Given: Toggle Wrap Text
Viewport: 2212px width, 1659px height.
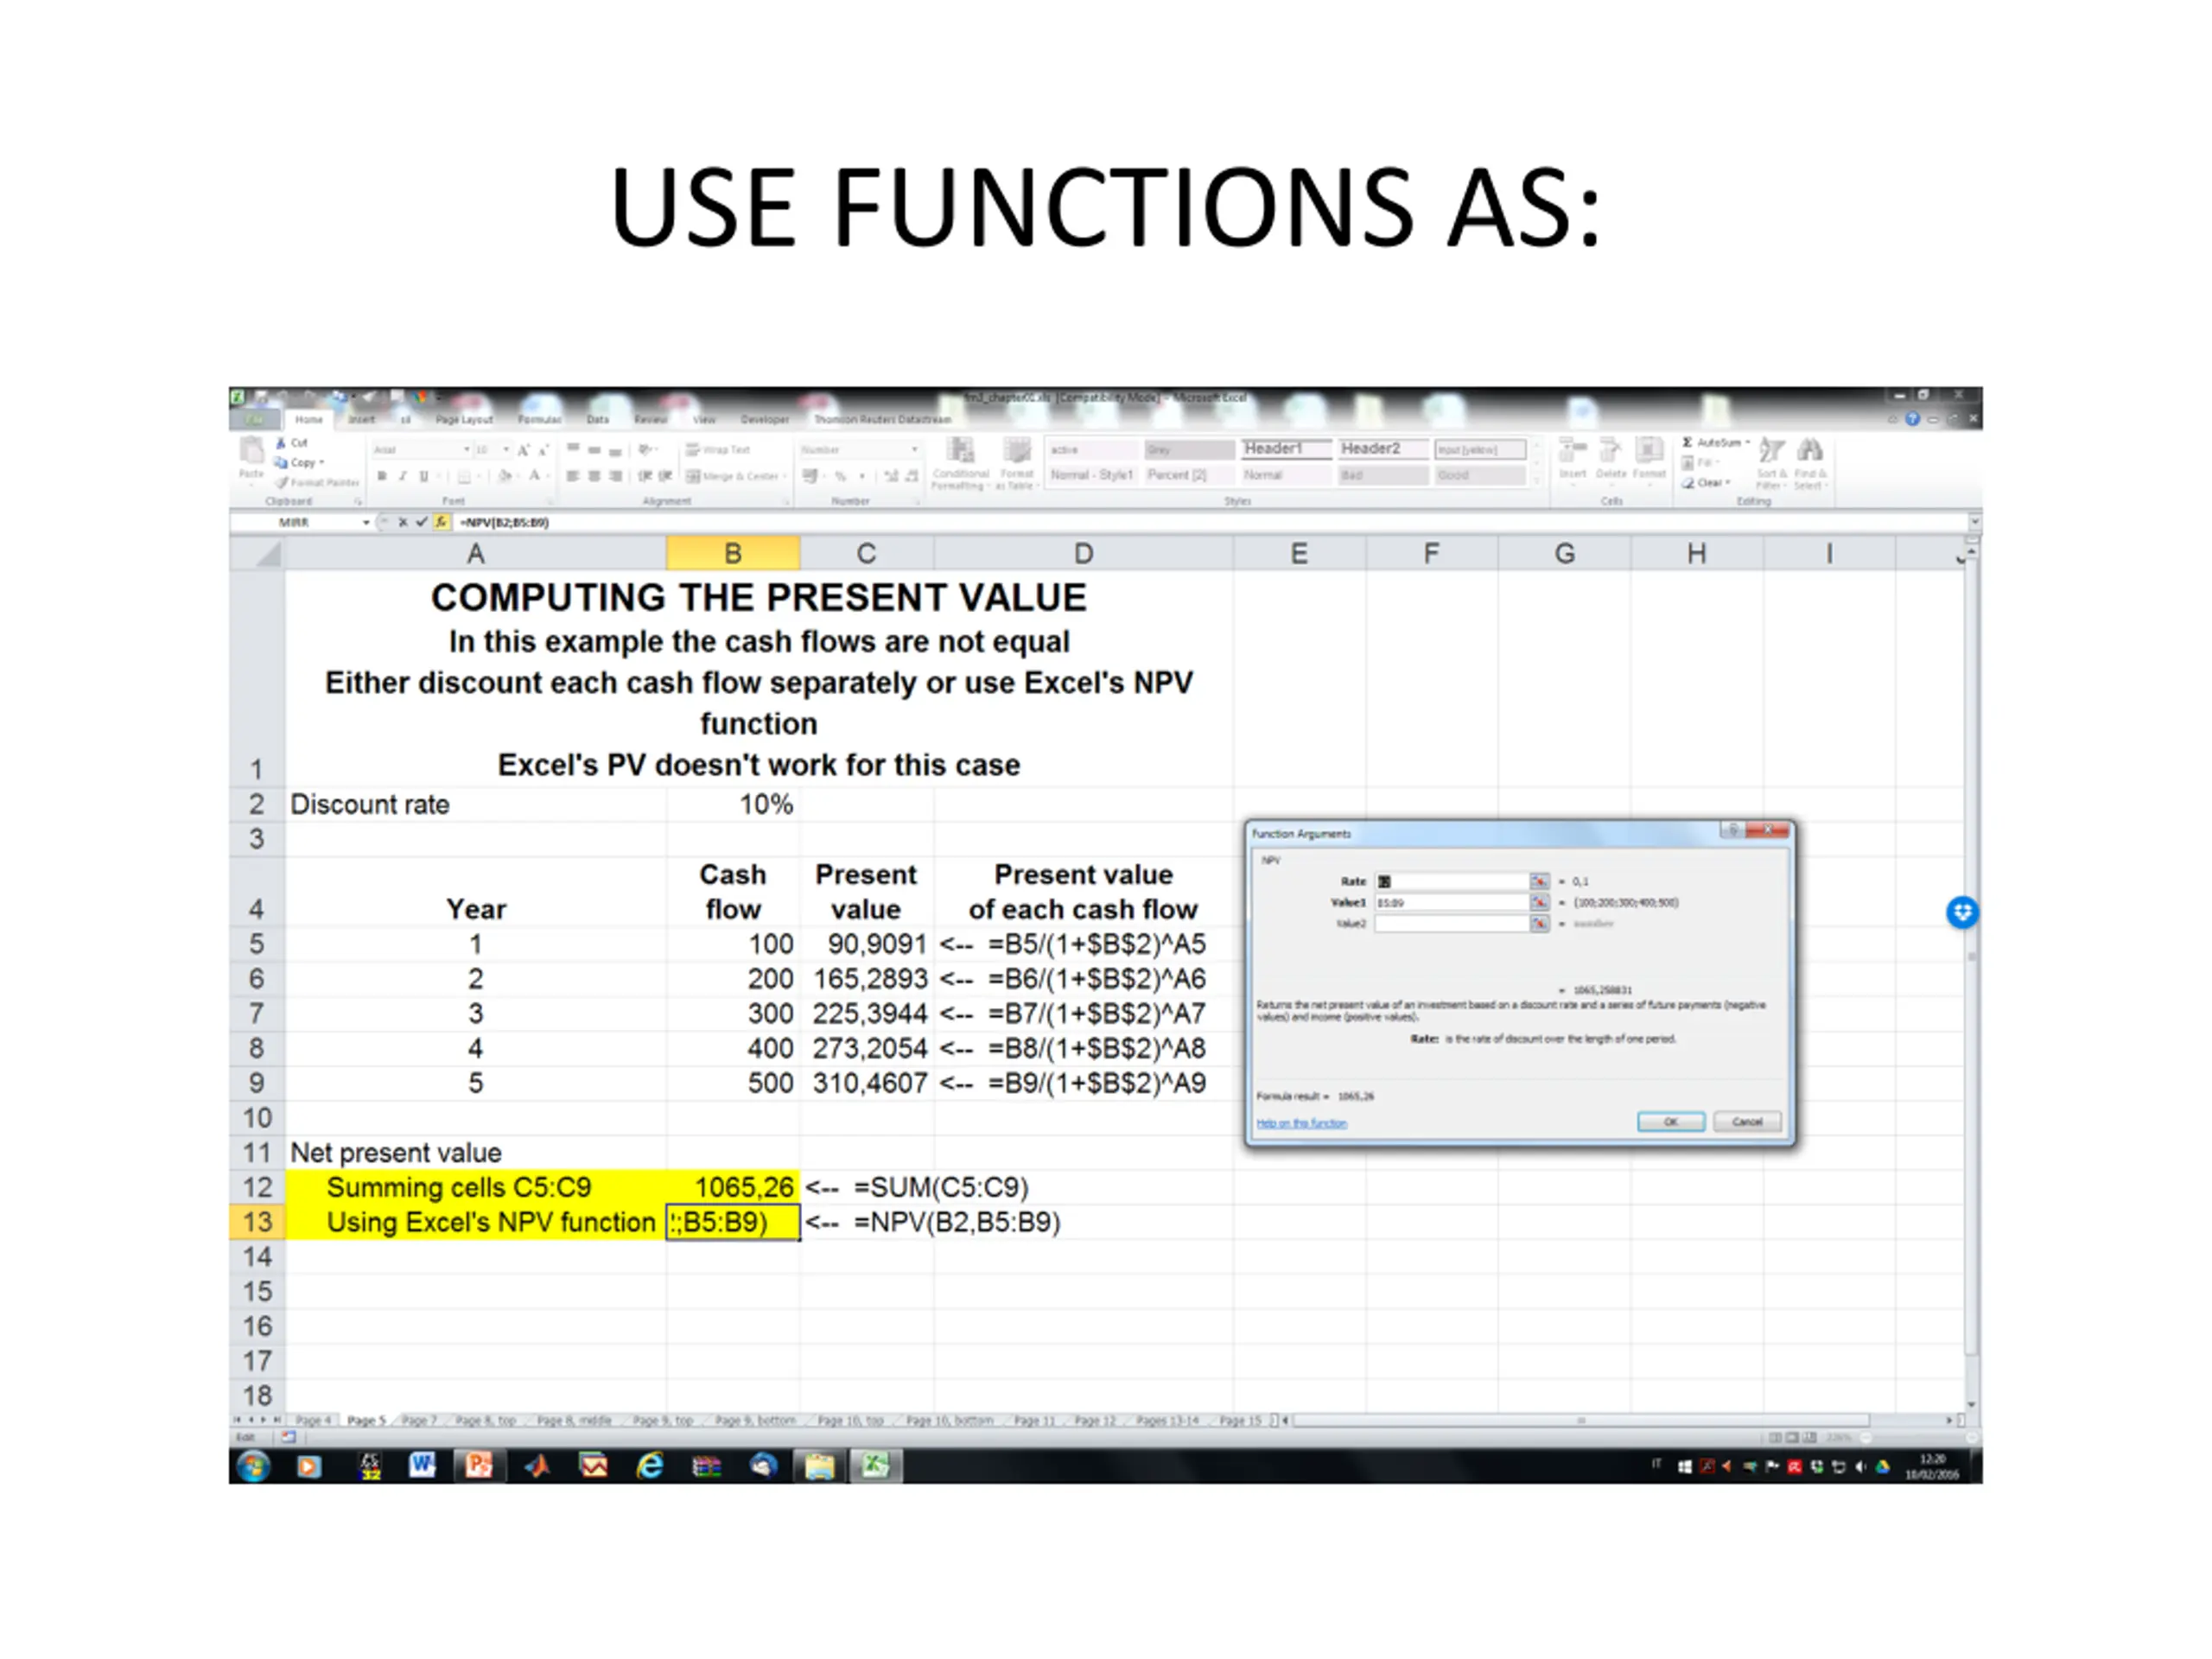Looking at the screenshot, I should point(717,450).
